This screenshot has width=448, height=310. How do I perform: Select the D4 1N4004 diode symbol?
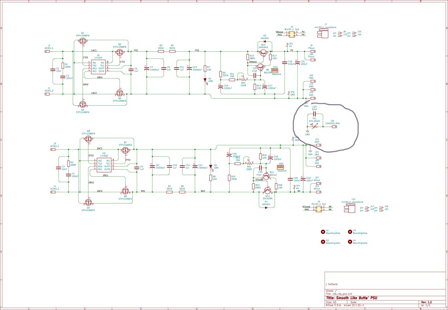pos(266,207)
